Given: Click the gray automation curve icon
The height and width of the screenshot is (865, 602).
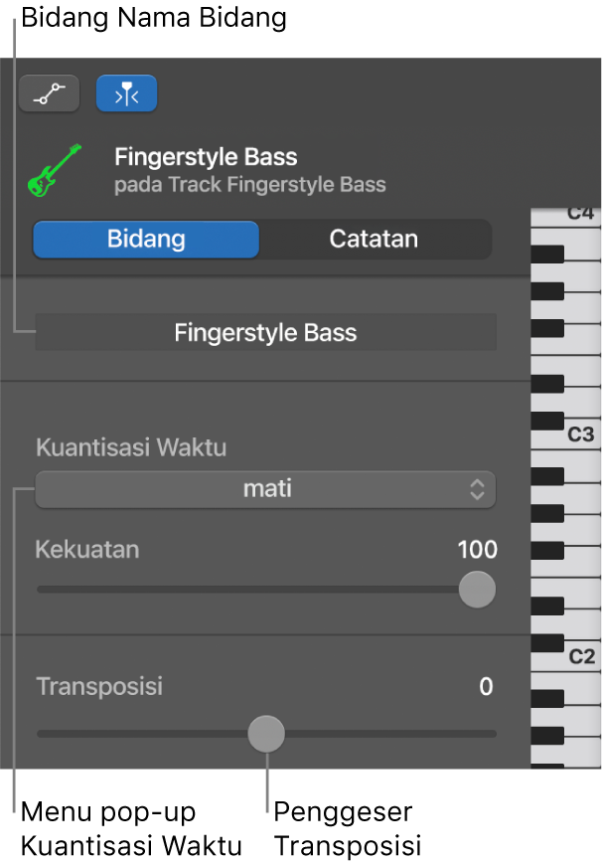Looking at the screenshot, I should (x=49, y=92).
